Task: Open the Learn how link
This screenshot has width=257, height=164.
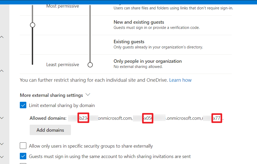Action: (180, 80)
